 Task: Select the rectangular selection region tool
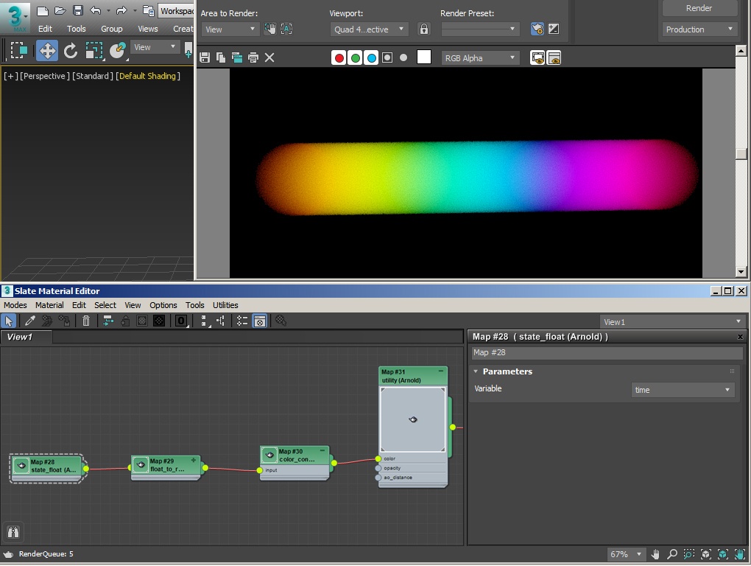click(18, 50)
